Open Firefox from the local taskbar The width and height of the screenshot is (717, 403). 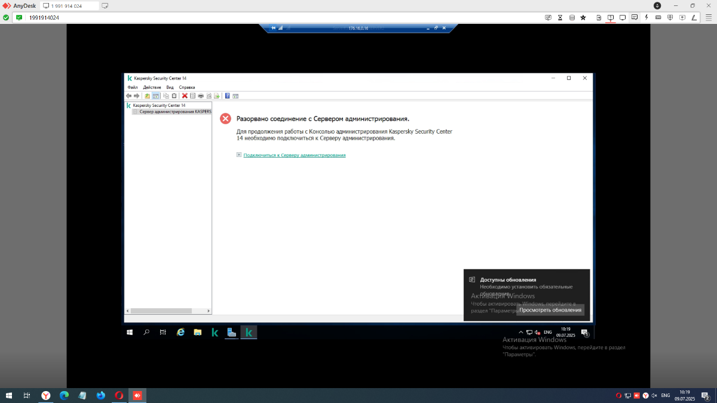click(100, 395)
